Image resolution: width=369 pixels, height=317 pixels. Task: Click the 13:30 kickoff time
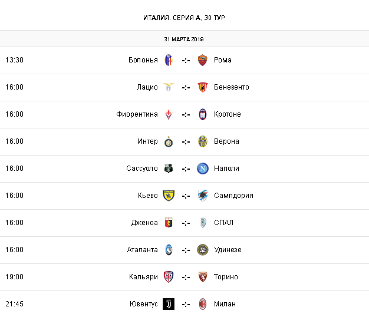(14, 60)
